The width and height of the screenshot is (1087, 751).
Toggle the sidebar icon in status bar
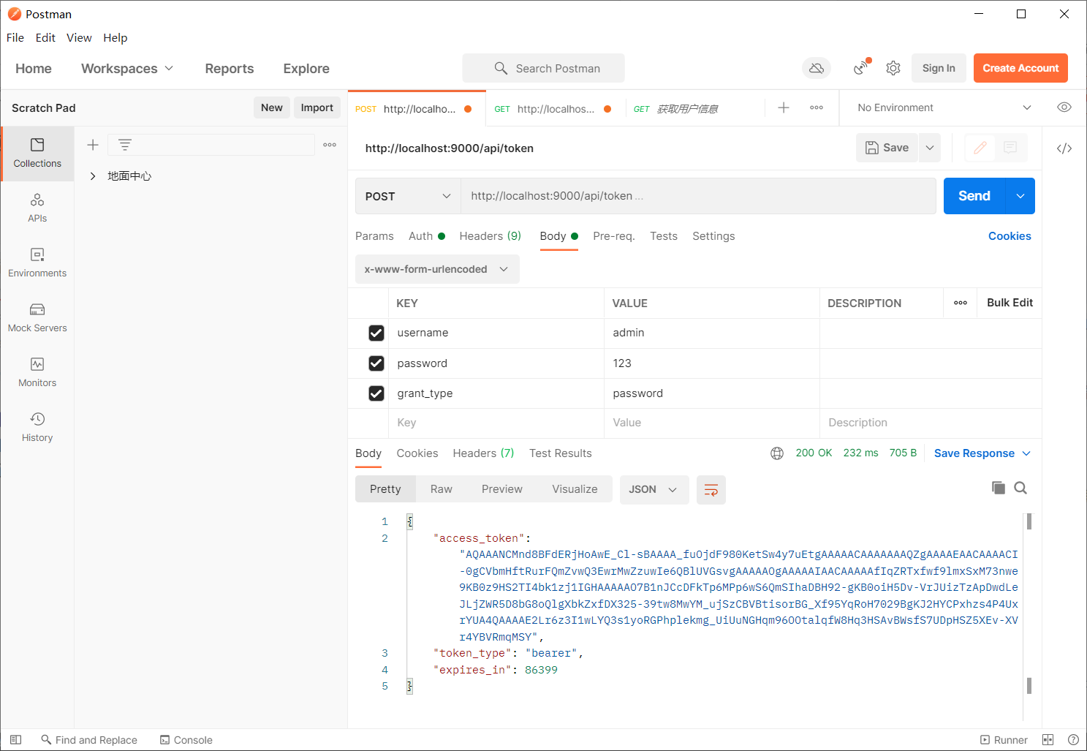click(x=16, y=740)
